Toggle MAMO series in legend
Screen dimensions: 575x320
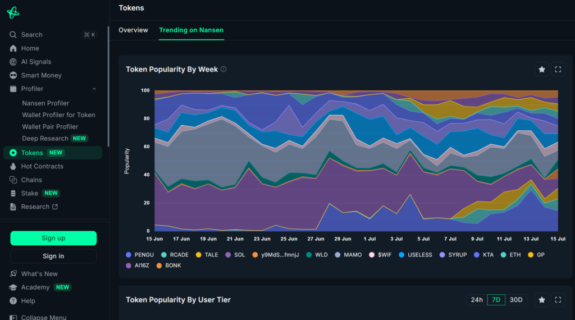[x=348, y=255]
